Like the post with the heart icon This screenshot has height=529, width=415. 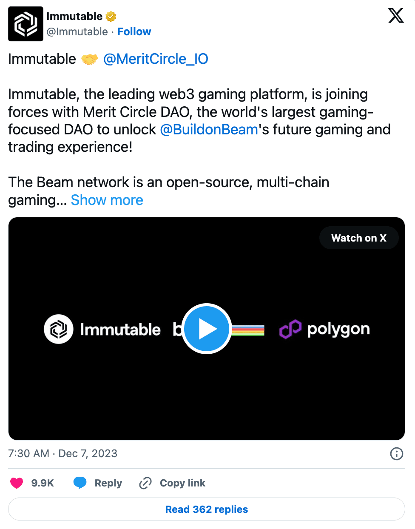[17, 483]
